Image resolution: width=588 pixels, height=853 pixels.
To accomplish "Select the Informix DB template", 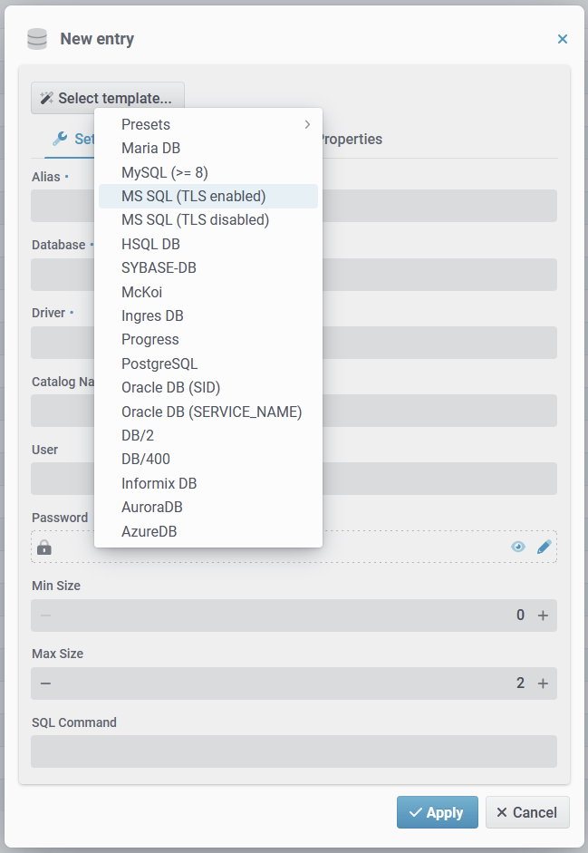I will point(208,484).
